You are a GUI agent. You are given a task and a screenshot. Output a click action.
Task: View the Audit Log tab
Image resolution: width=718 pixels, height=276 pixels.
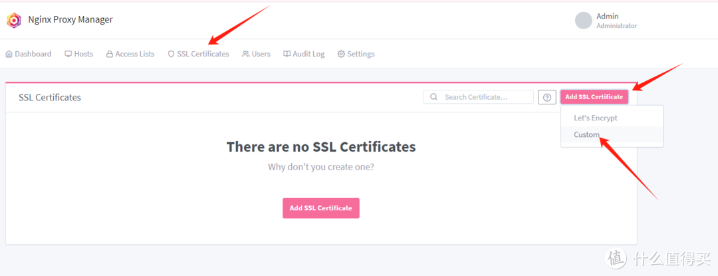[304, 54]
